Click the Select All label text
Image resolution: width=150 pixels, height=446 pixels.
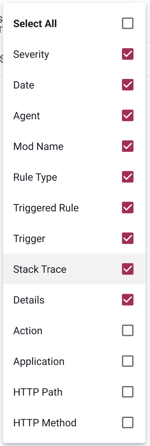tap(35, 23)
